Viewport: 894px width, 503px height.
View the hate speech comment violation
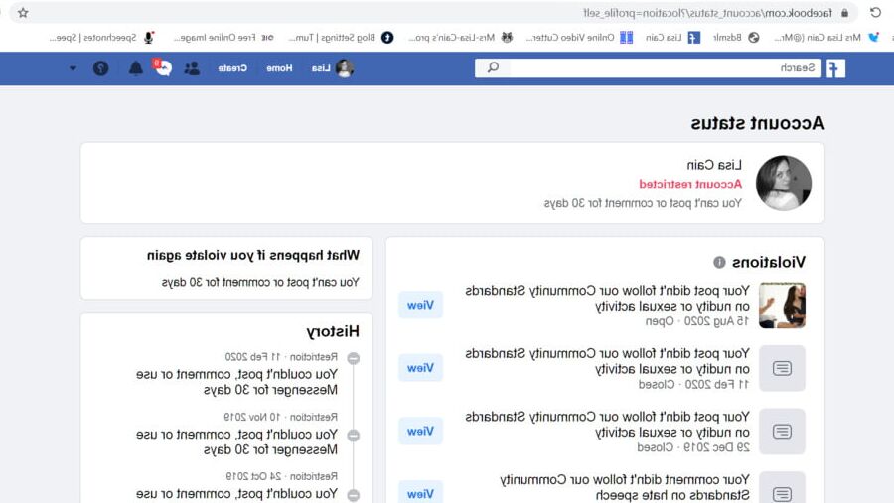point(420,493)
